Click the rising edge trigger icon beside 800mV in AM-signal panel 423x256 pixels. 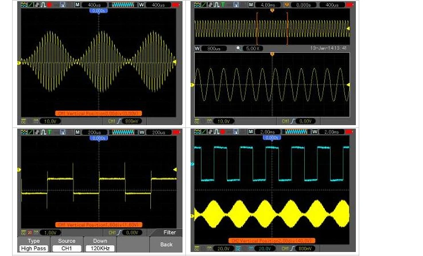coord(119,121)
